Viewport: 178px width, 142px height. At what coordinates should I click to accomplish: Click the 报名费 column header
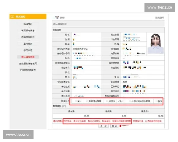click(71, 112)
